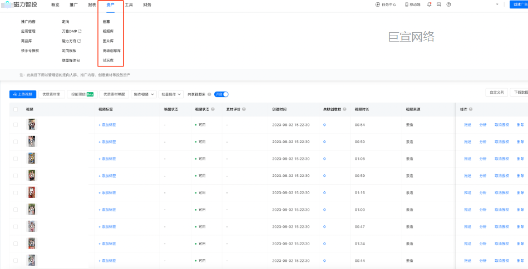The width and height of the screenshot is (528, 269).
Task: Select 高级创意库 menu entry
Action: pos(112,50)
